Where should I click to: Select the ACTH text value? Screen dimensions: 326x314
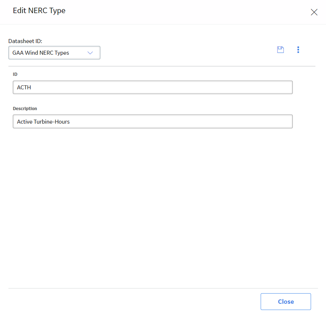coord(24,88)
